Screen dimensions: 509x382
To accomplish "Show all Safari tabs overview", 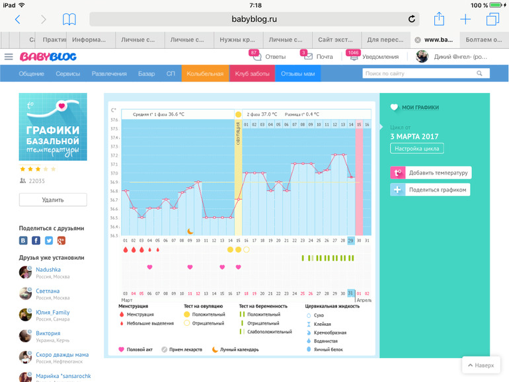I will coord(492,19).
